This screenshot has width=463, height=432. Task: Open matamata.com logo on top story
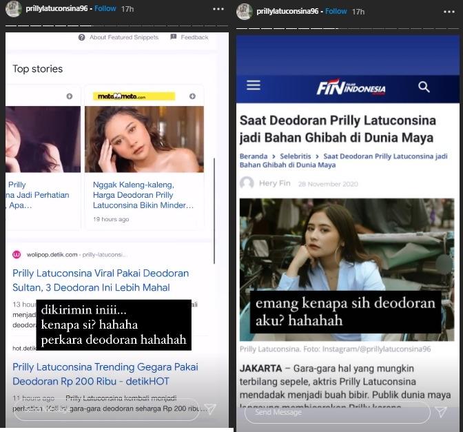[x=134, y=96]
